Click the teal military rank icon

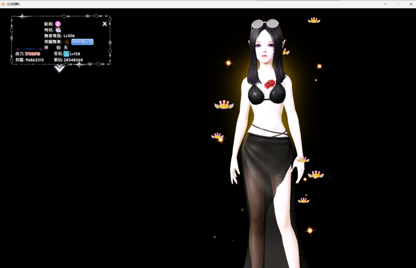[x=67, y=54]
